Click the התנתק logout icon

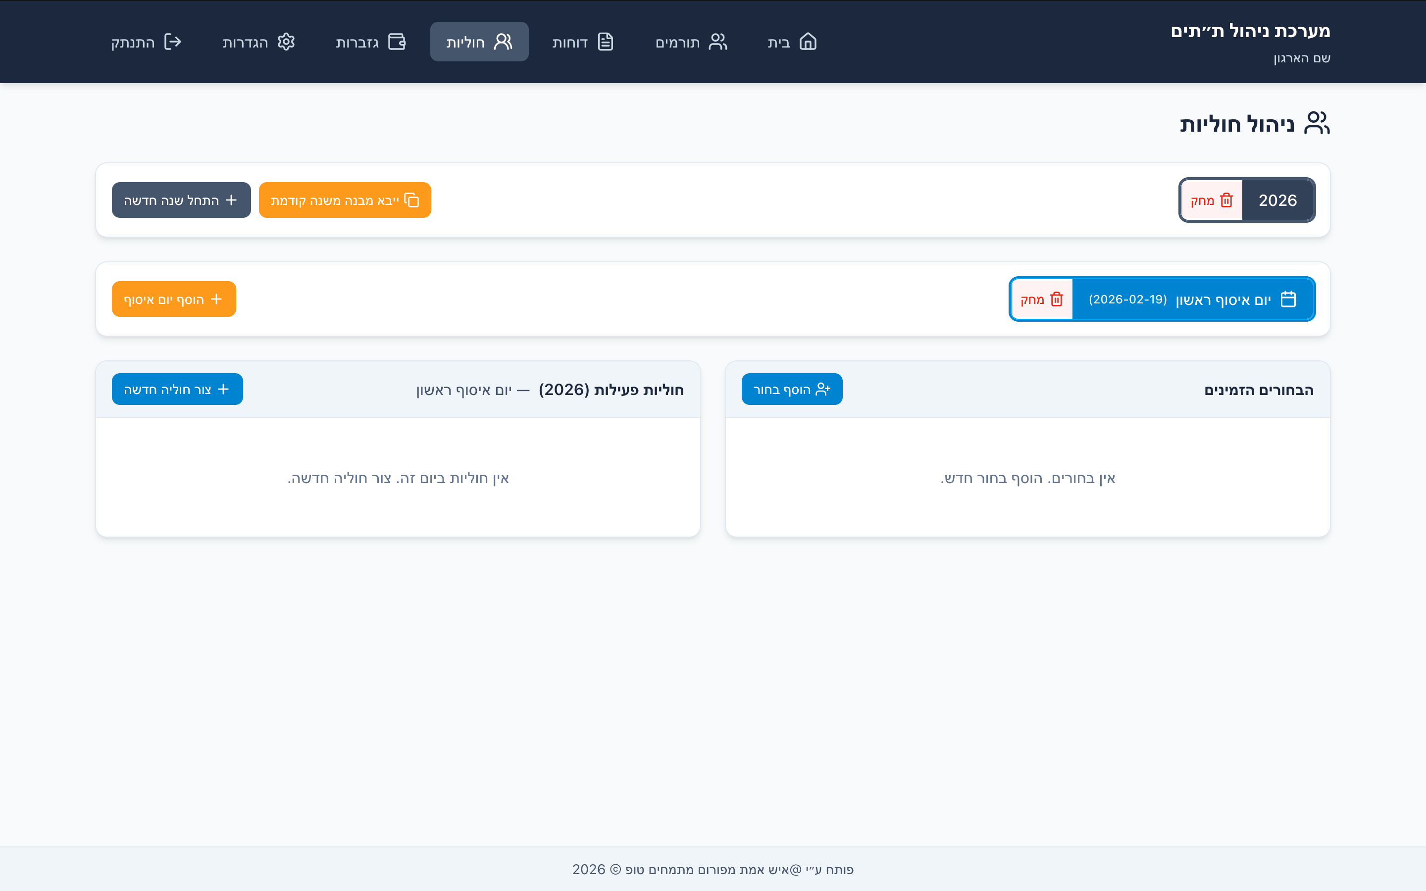click(x=172, y=42)
